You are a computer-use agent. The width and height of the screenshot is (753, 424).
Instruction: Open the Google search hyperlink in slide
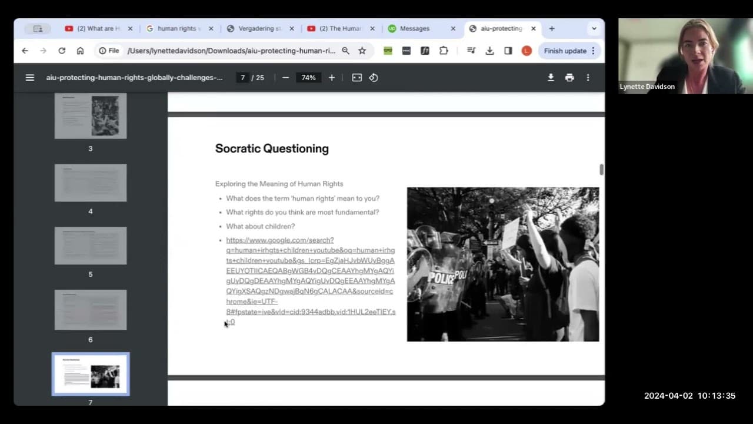point(311,281)
